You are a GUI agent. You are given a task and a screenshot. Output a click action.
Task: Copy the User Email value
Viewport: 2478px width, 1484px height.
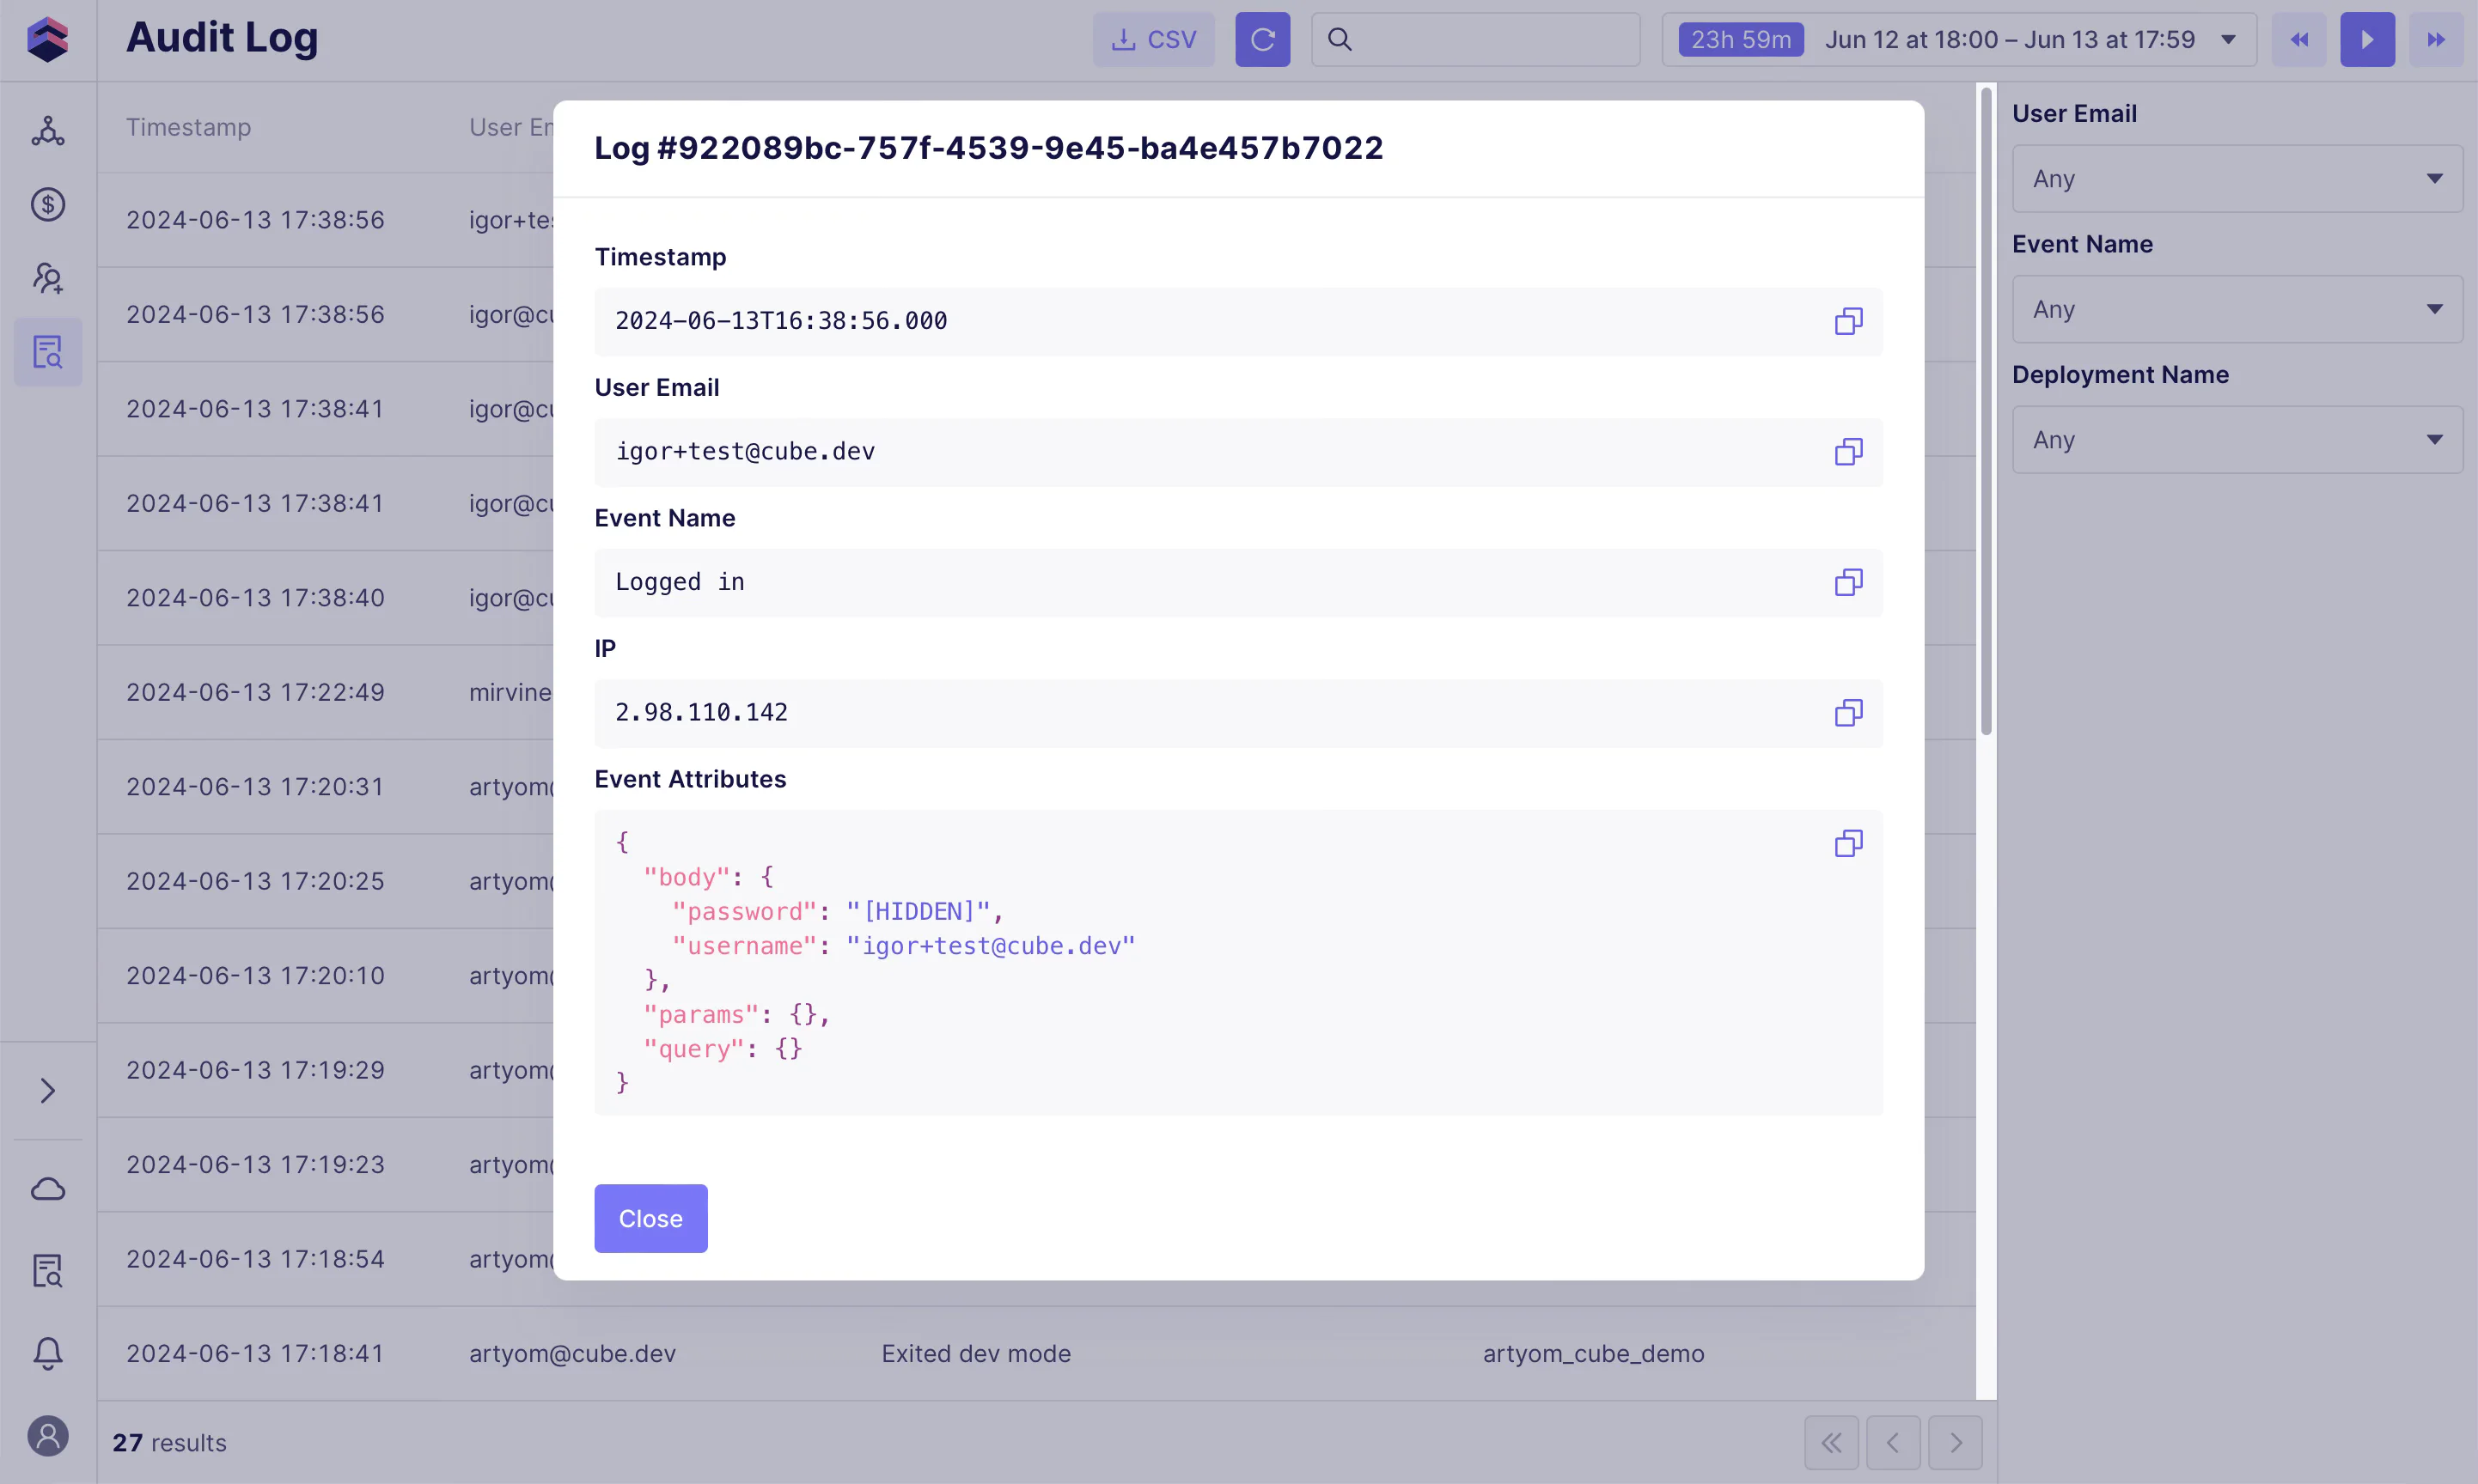coord(1847,452)
